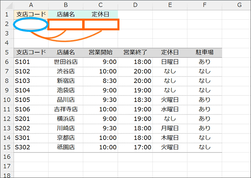This screenshot has height=178, width=251.
Task: Click empty cell B2 under 店舗名
Action: coord(66,24)
